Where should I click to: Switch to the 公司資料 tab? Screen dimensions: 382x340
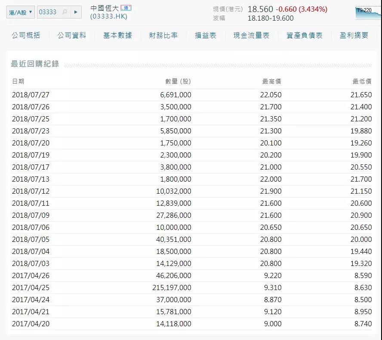[71, 35]
